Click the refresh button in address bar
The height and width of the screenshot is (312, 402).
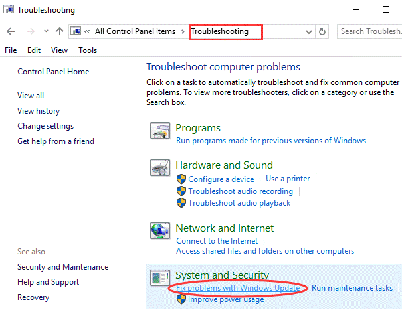click(x=322, y=31)
